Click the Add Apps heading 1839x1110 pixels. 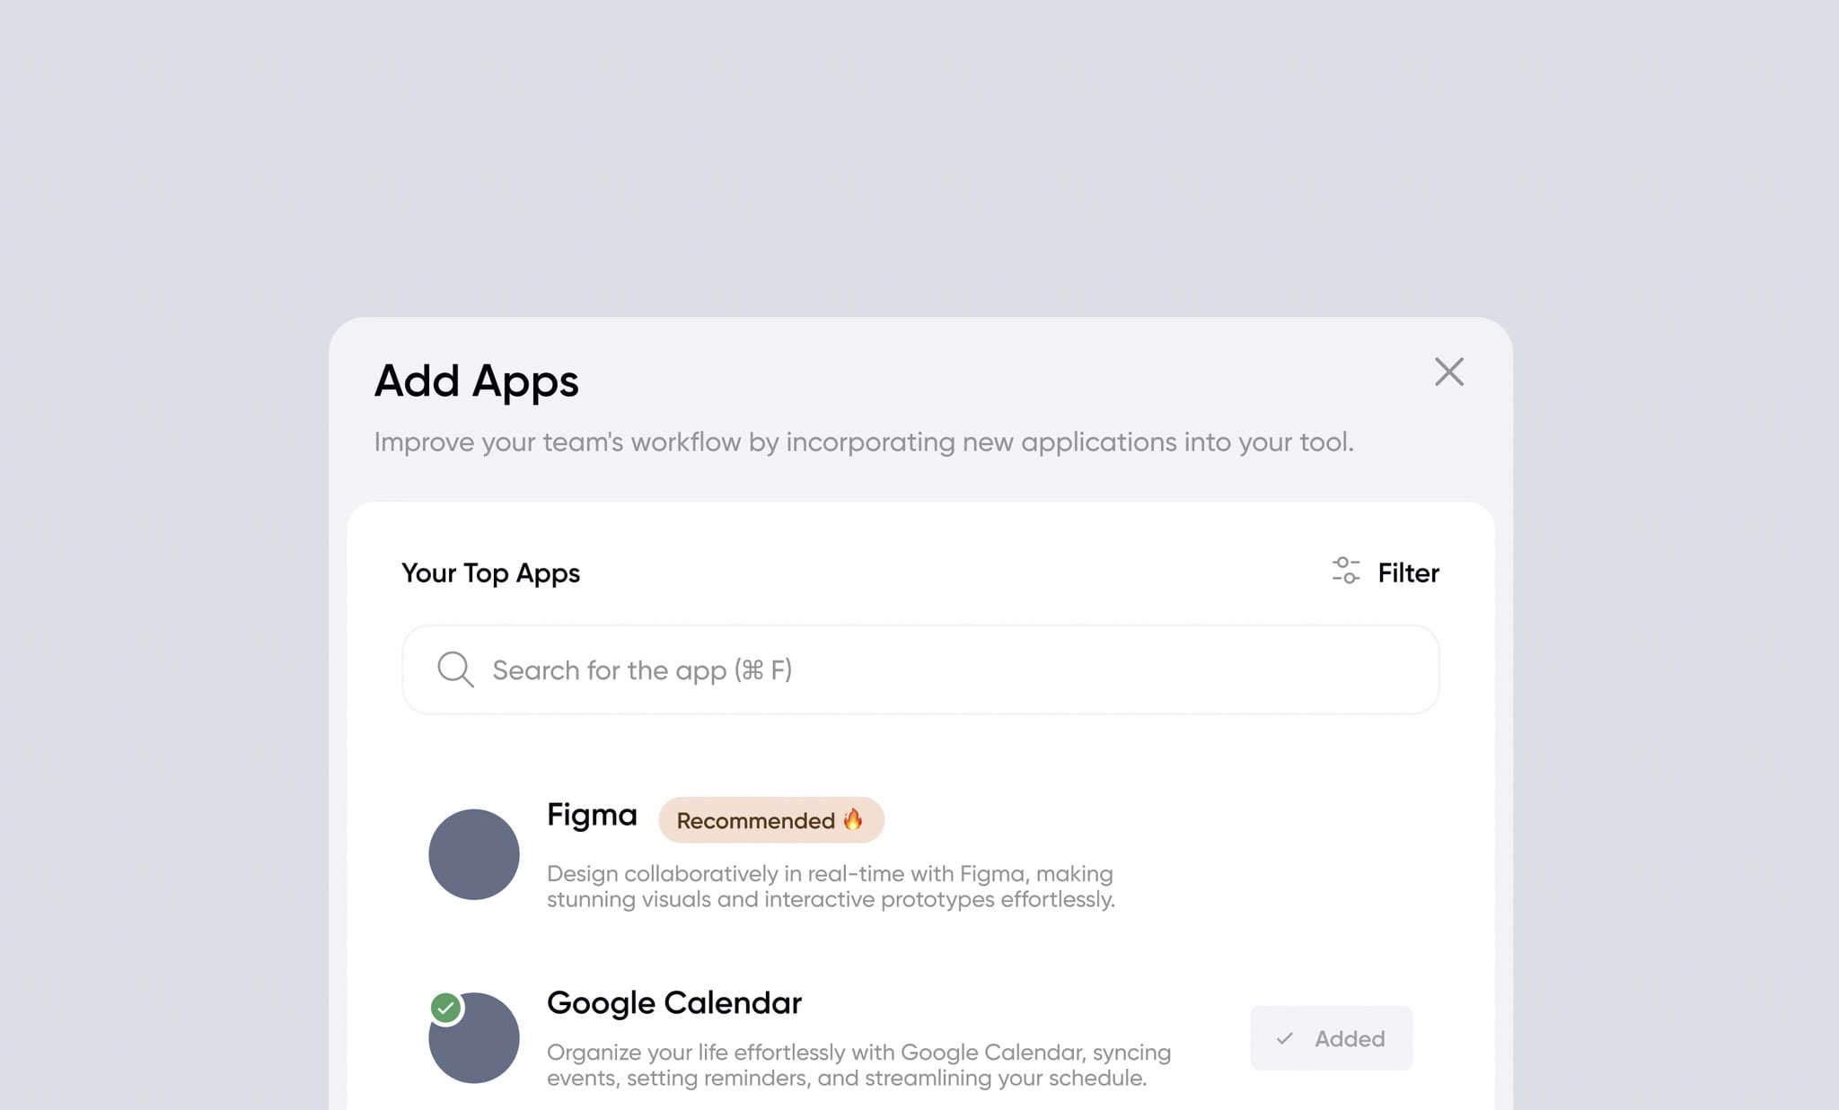point(476,380)
